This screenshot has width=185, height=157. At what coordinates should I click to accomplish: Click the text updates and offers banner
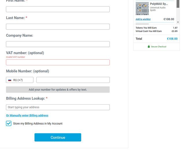[58, 90]
